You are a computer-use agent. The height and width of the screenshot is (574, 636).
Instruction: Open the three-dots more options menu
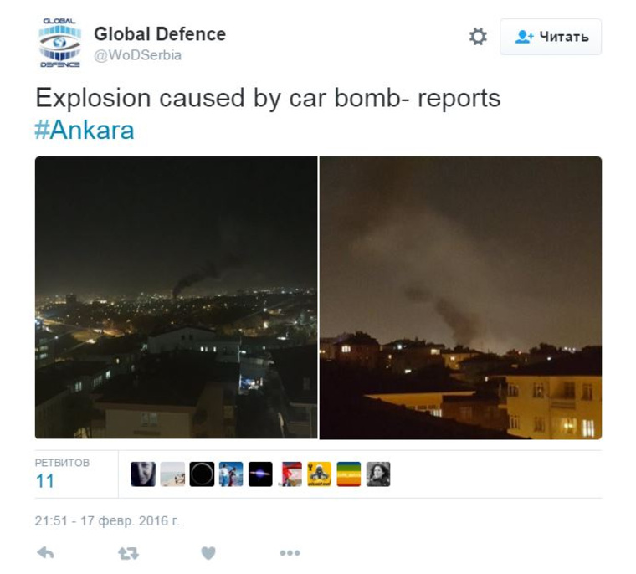click(x=290, y=553)
